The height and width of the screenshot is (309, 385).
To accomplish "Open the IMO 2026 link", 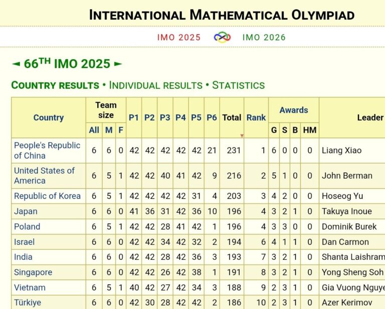I will tap(264, 37).
